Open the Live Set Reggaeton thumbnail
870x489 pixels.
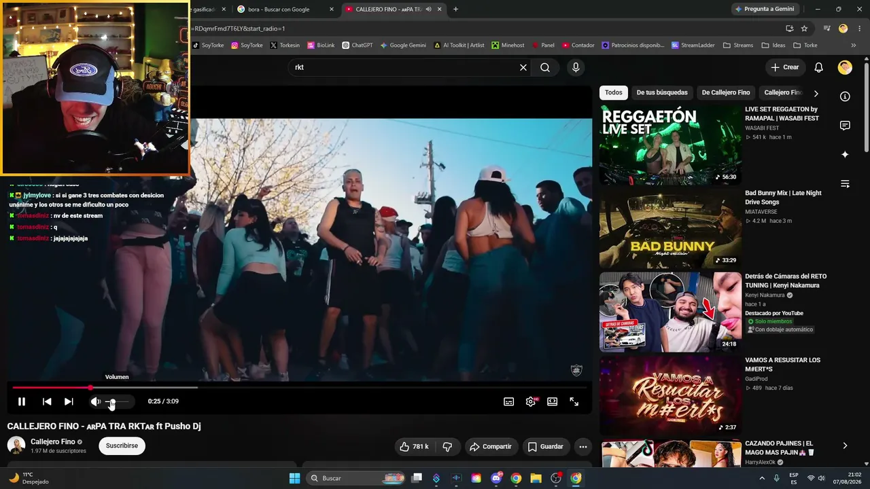tap(670, 145)
